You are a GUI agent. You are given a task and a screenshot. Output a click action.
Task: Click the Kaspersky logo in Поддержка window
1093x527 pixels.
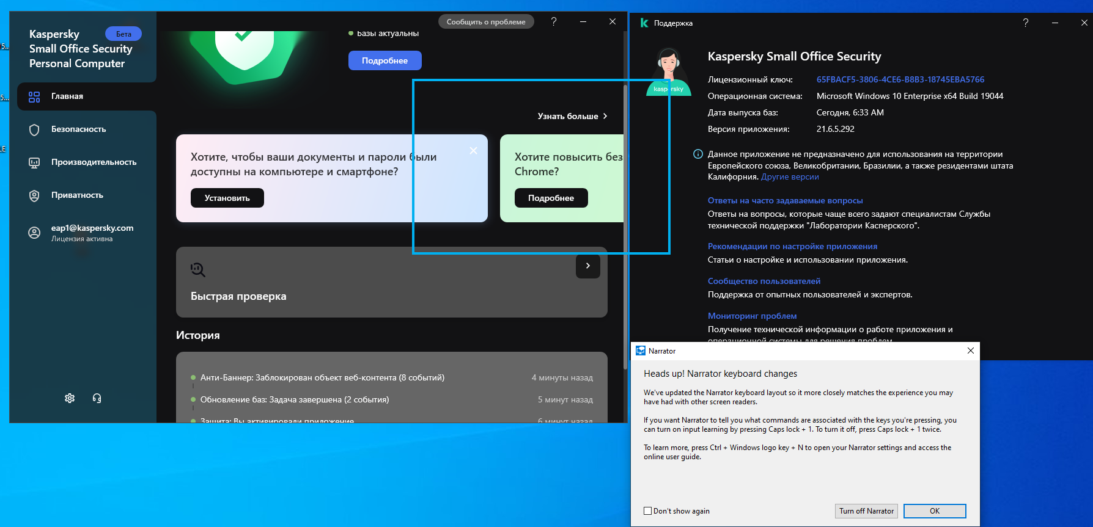click(x=644, y=23)
